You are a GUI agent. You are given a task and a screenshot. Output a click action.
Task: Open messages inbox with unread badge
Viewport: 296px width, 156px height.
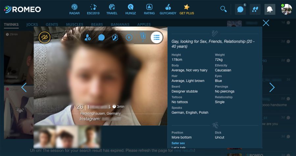tap(241, 9)
